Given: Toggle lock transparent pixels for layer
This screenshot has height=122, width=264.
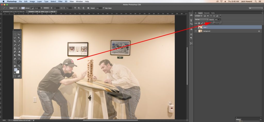Looking at the screenshot, I should [199, 23].
